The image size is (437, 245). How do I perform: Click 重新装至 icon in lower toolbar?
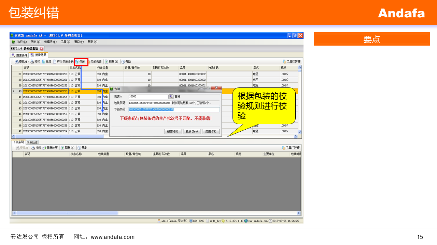[x=50, y=148]
